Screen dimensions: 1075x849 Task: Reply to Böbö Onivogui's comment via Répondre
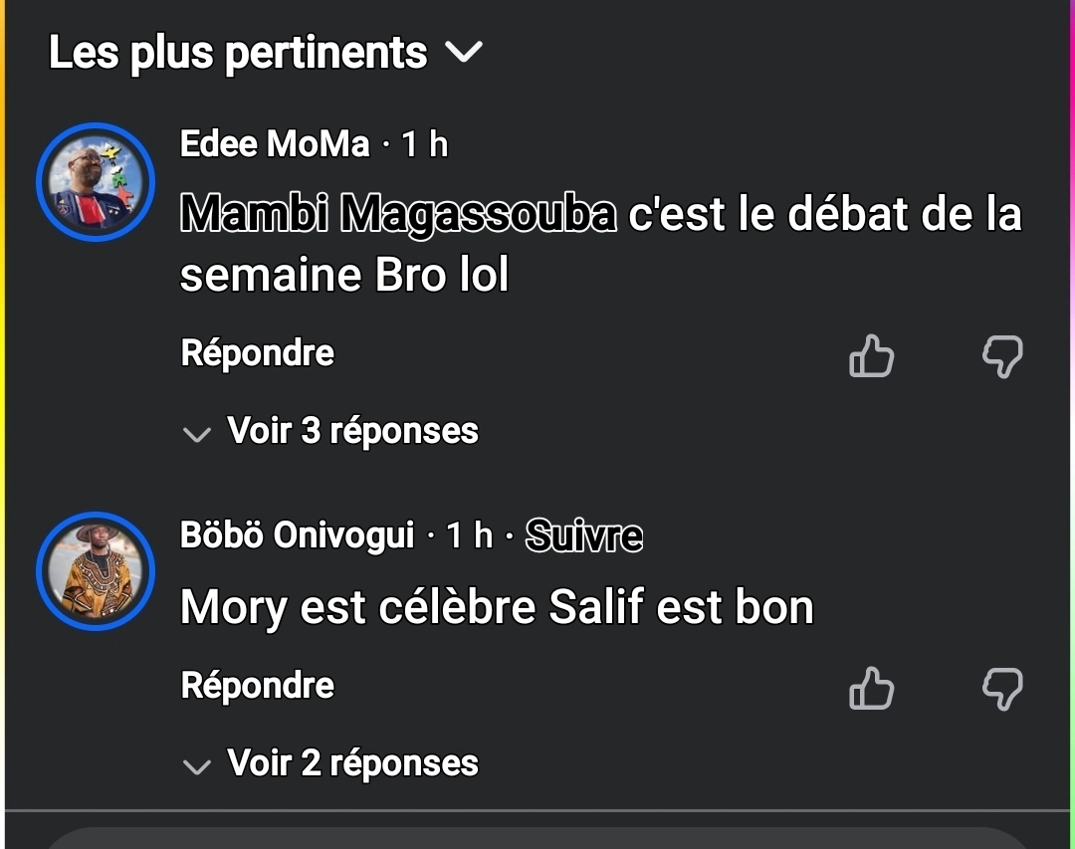(257, 686)
